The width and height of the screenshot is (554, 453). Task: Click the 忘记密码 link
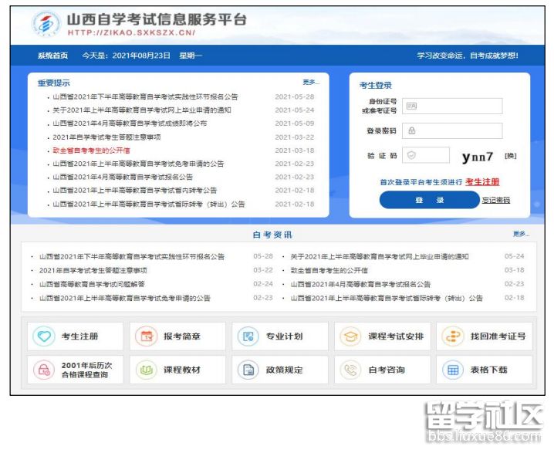coord(496,201)
